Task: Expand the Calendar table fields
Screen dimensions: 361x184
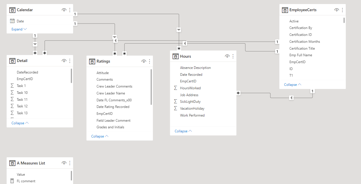Action: [19, 29]
